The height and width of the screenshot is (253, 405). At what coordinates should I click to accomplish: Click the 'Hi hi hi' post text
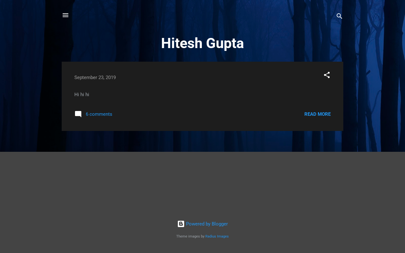82,95
